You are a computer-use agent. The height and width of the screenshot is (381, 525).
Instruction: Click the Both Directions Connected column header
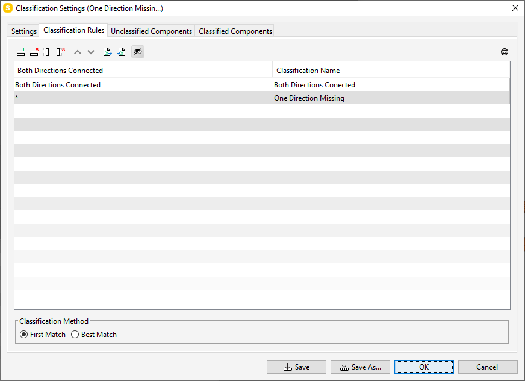point(144,70)
